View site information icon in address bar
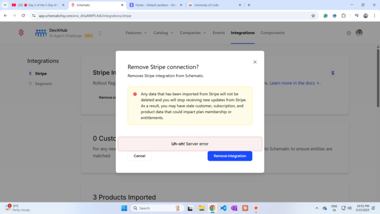Image resolution: width=380 pixels, height=214 pixels. click(34, 16)
